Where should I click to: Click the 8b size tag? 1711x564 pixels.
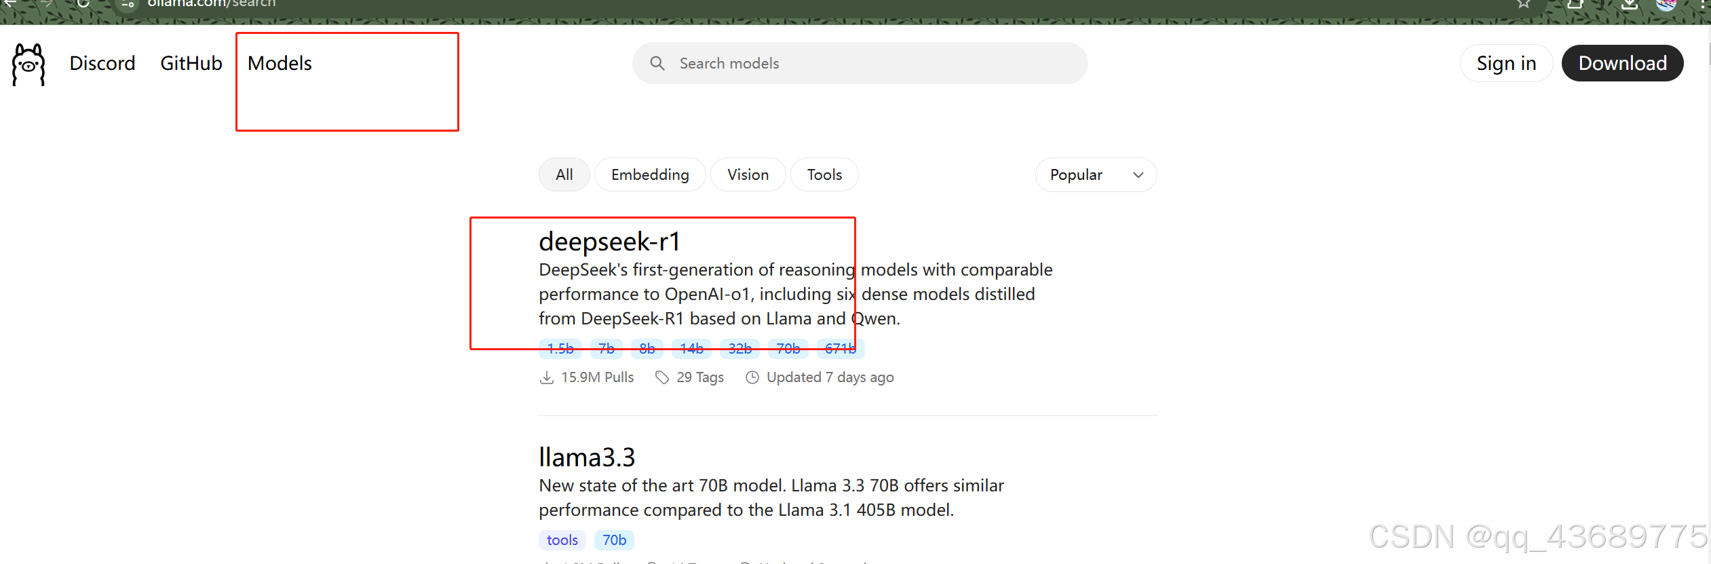click(x=647, y=348)
